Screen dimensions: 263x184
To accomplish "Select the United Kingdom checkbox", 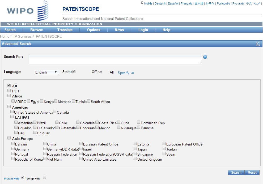I will click(x=135, y=159).
